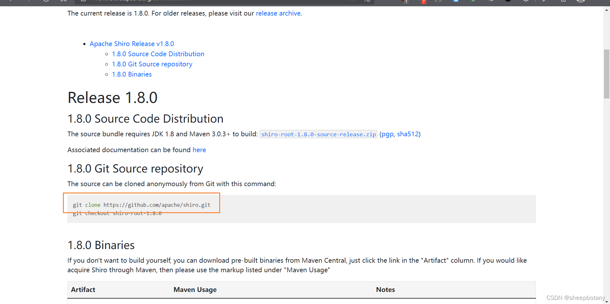610x304 pixels.
Task: Jump to 1.8.0 Git Source repository link in list
Action: click(x=152, y=64)
